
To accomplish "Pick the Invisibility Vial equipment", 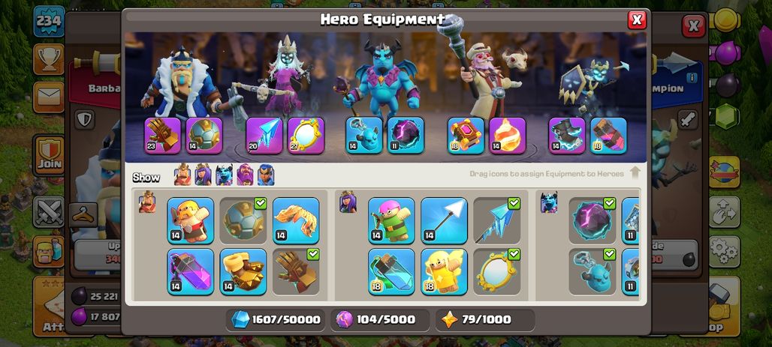I will [x=391, y=272].
